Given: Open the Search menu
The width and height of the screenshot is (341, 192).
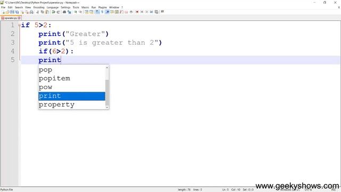Looking at the screenshot, I should point(19,7).
